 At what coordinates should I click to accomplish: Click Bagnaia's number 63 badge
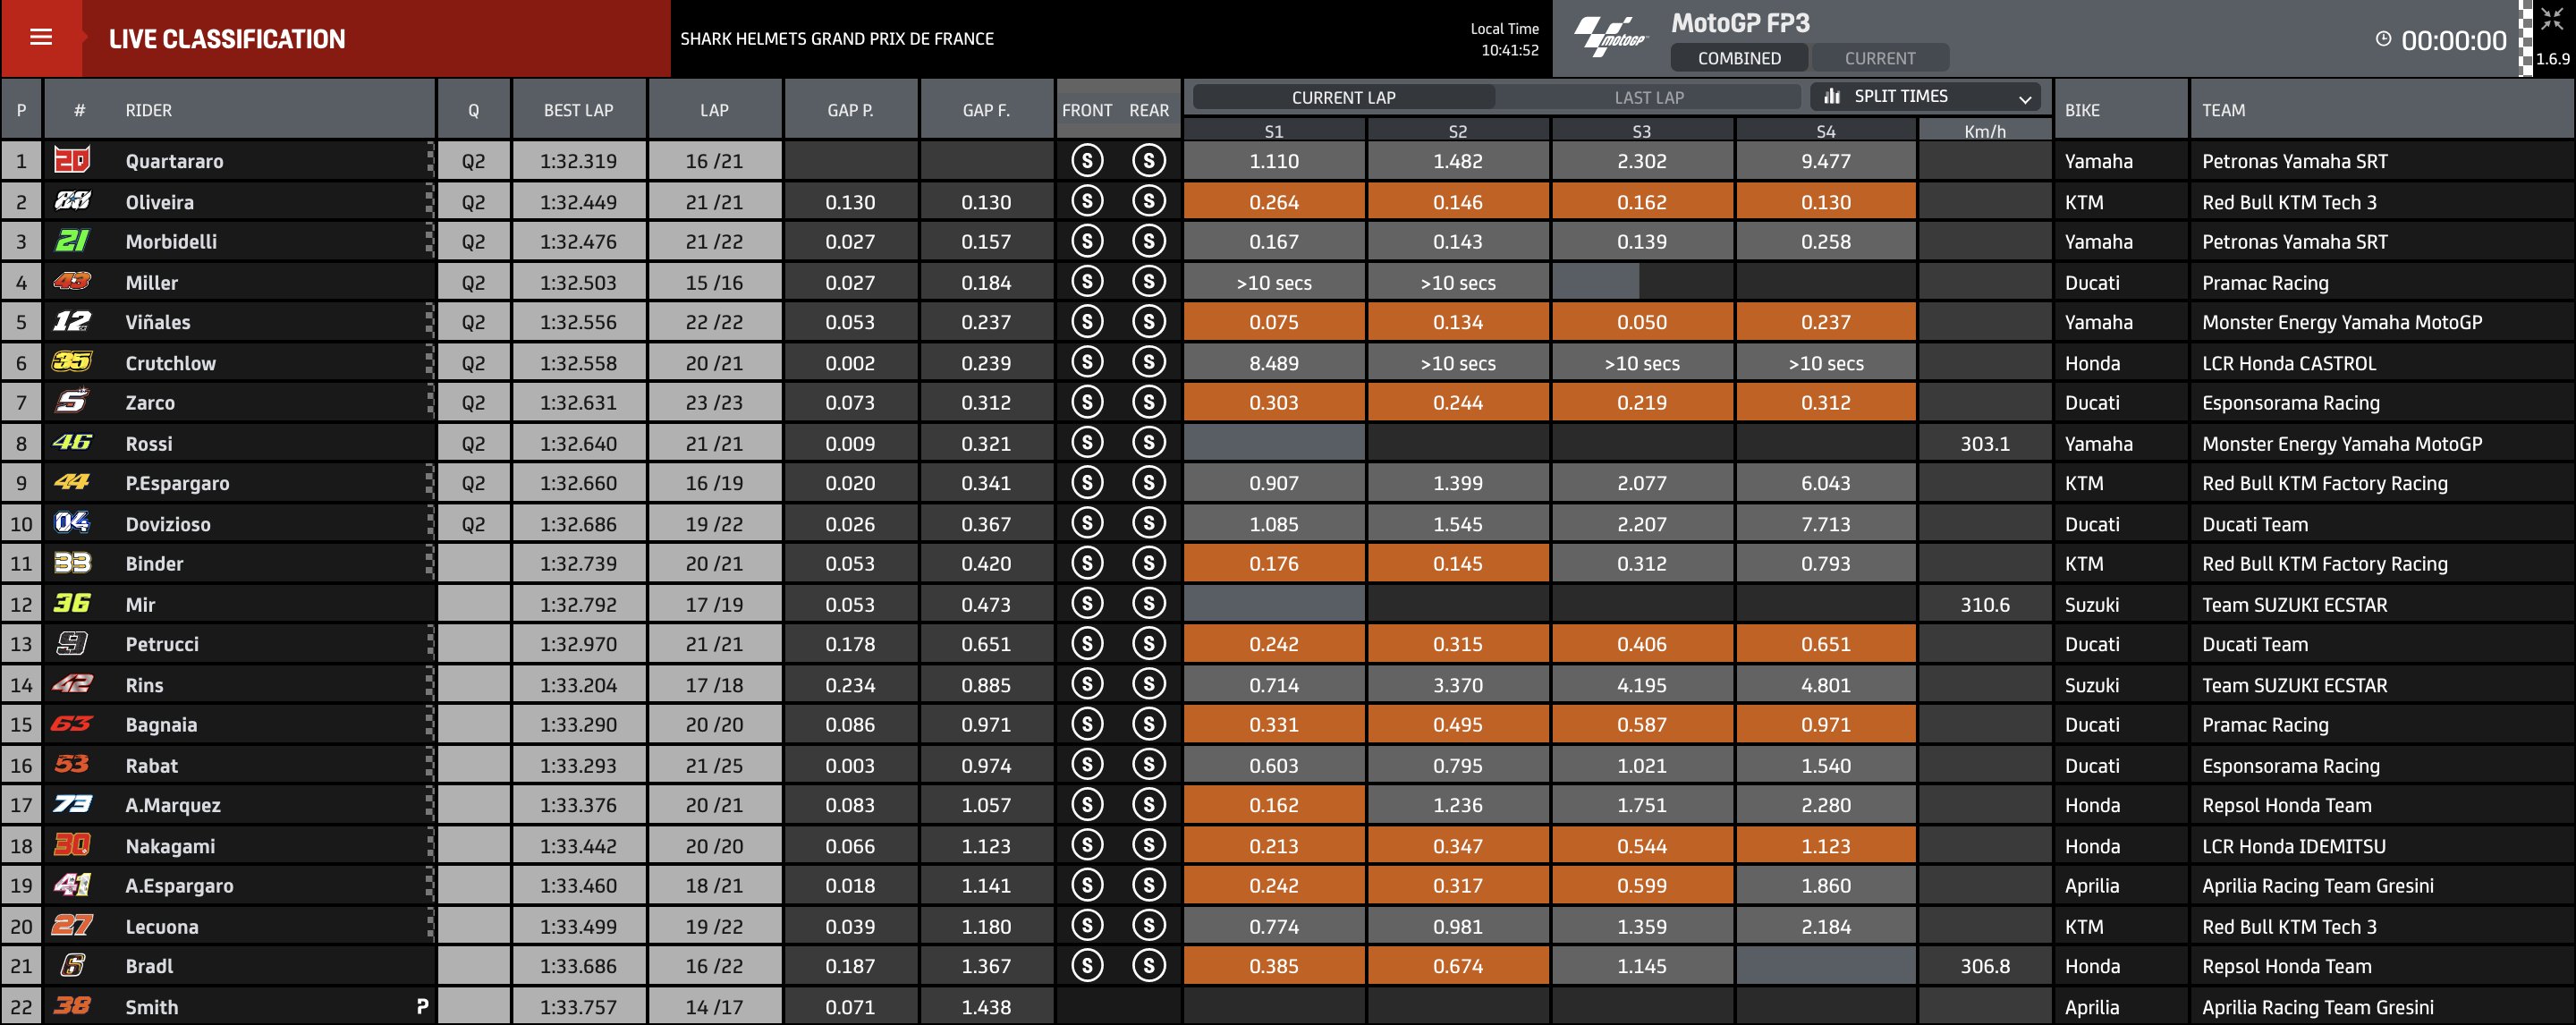pos(72,724)
